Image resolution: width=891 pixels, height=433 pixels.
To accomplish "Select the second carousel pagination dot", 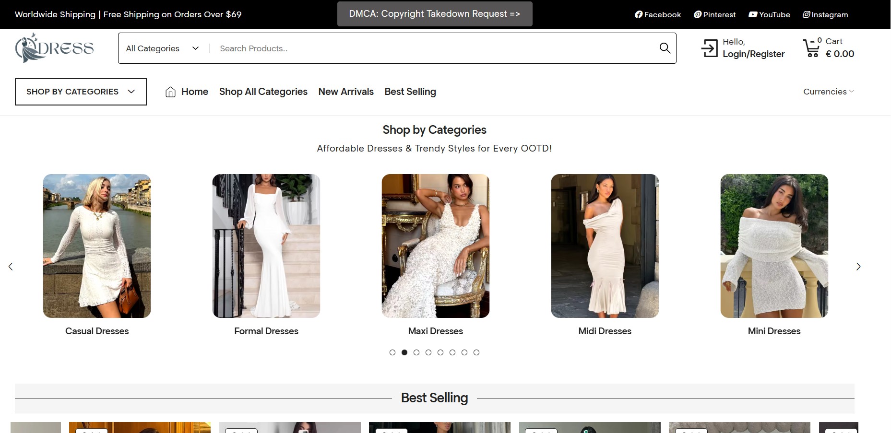I will tap(404, 352).
